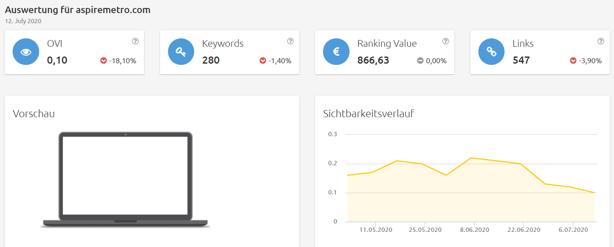Image resolution: width=614 pixels, height=247 pixels.
Task: Click the Keywords value 280
Action: 211,60
